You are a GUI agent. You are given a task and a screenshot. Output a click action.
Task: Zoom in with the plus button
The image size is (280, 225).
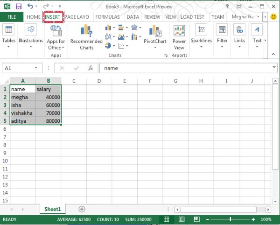[253, 219]
